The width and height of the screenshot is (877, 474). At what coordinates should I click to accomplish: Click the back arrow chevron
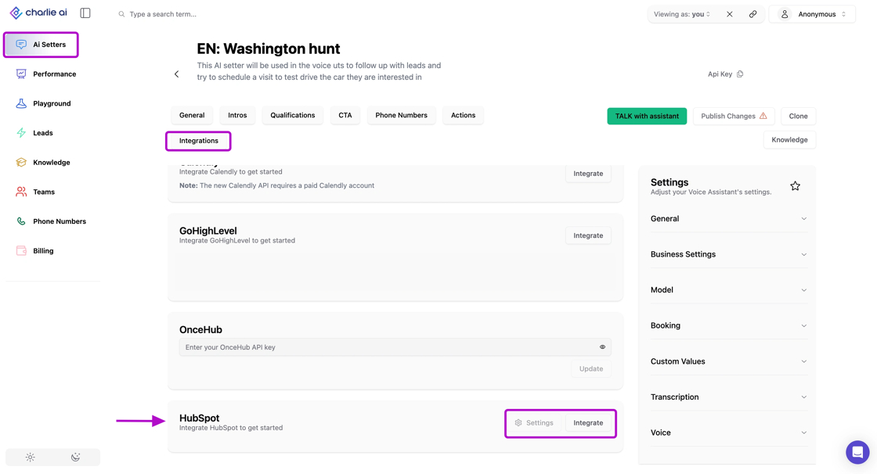pos(177,74)
